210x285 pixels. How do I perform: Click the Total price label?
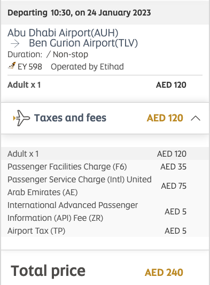point(48,271)
